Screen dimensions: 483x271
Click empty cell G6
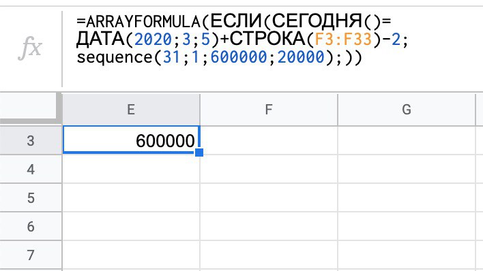click(x=407, y=226)
